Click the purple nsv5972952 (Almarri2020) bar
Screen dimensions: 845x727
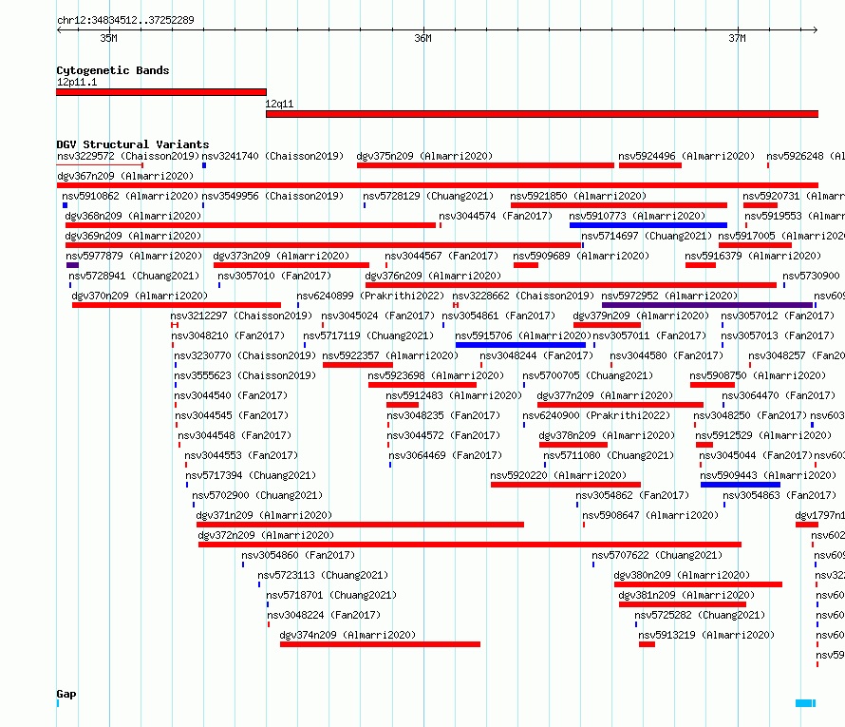coord(707,305)
